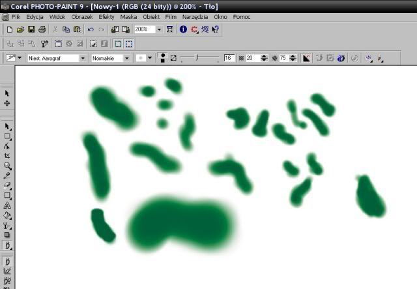417x289 pixels.
Task: Click the Print icon in toolbar
Action: click(x=42, y=29)
